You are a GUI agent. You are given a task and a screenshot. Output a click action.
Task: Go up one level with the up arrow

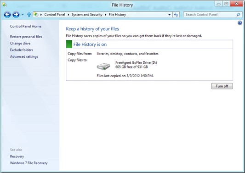pos(29,15)
